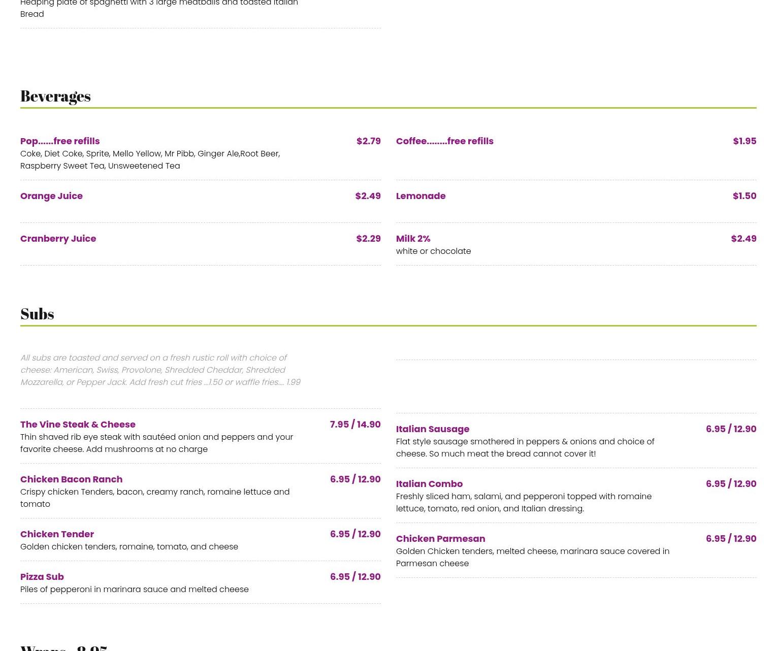Click the Beverages section heading
The image size is (777, 651).
point(55,96)
